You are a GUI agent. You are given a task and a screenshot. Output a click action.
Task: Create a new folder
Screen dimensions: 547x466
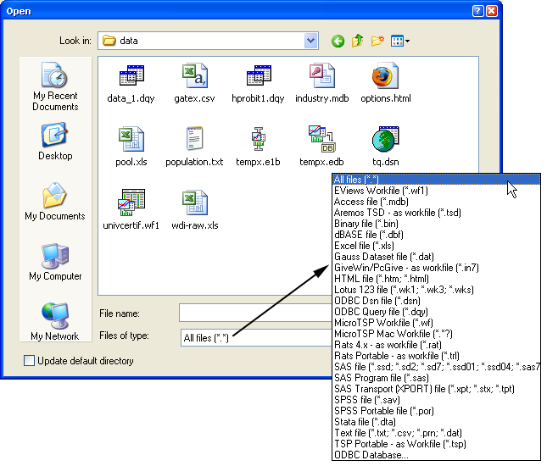[x=377, y=41]
